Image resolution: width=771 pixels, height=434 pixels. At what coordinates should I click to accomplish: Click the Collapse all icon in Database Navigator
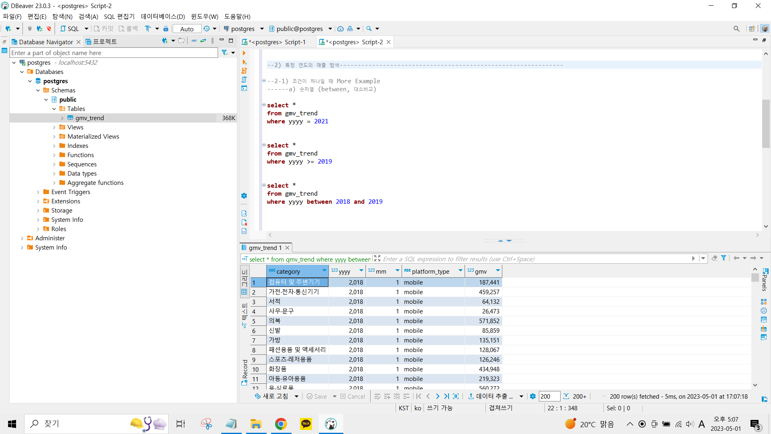click(194, 41)
